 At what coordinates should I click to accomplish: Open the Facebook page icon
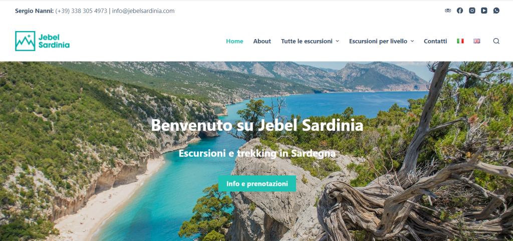pyautogui.click(x=460, y=11)
